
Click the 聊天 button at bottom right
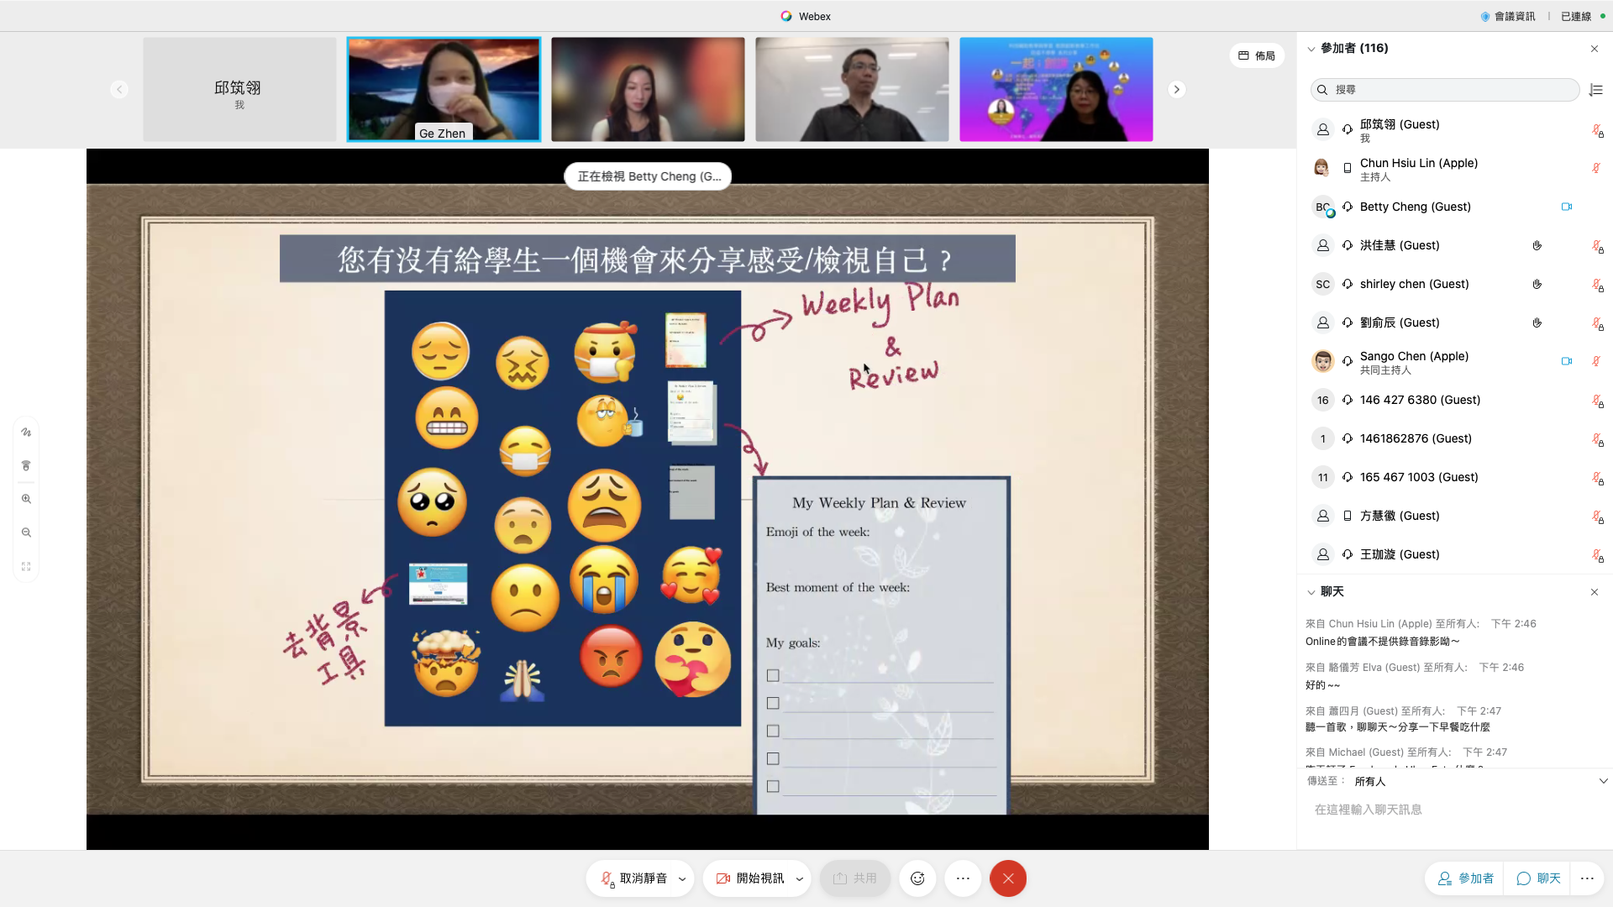pyautogui.click(x=1538, y=878)
